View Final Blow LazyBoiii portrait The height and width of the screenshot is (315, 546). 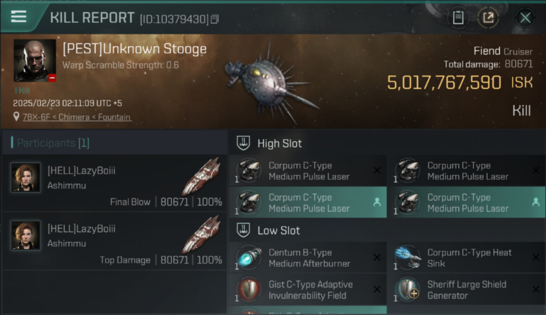26,178
